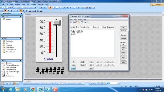The image size is (164, 92).
Task: Click the Every Msec input field
Action: tap(99, 27)
